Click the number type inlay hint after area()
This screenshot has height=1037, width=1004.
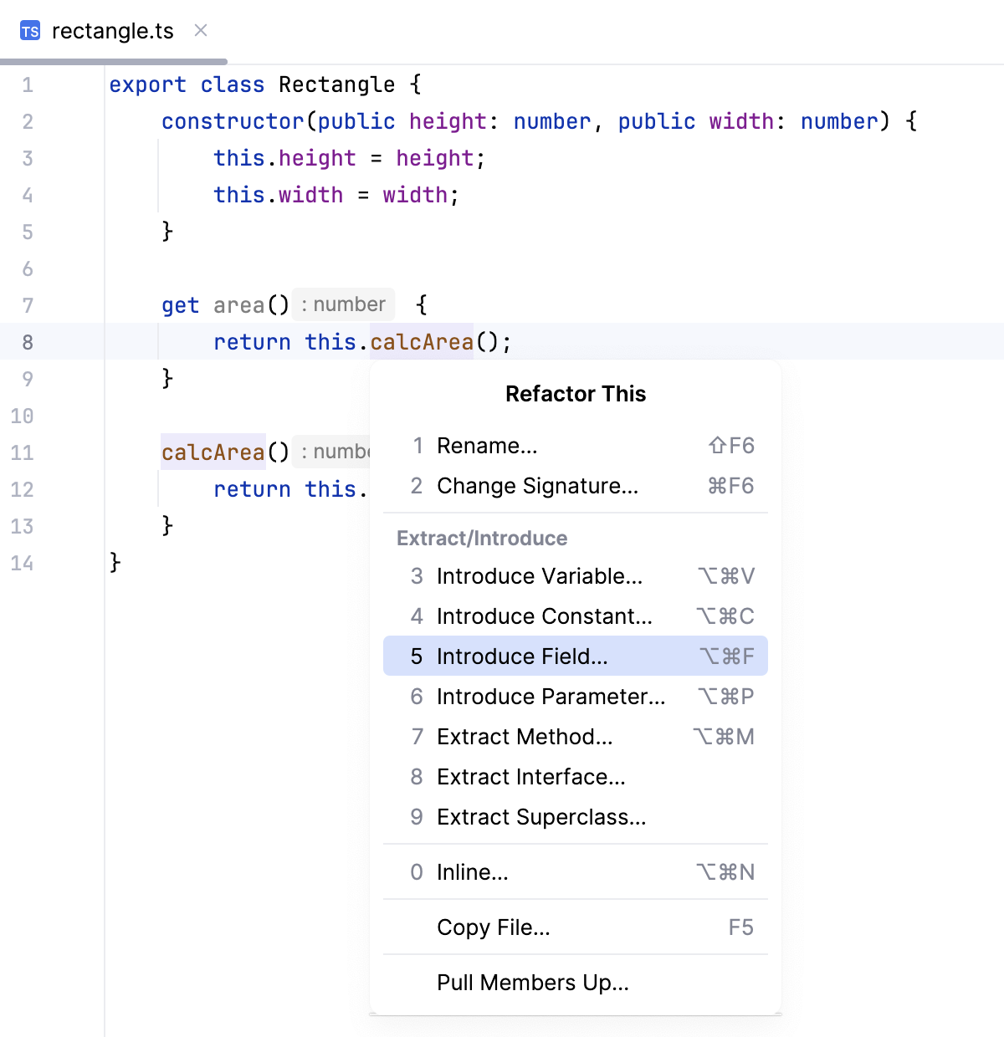tap(343, 304)
